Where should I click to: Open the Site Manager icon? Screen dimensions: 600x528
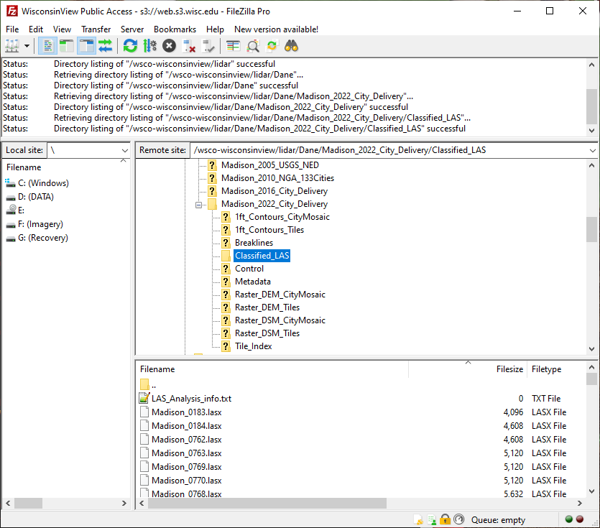[x=12, y=46]
